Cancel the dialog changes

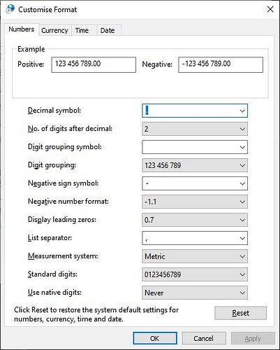204,338
